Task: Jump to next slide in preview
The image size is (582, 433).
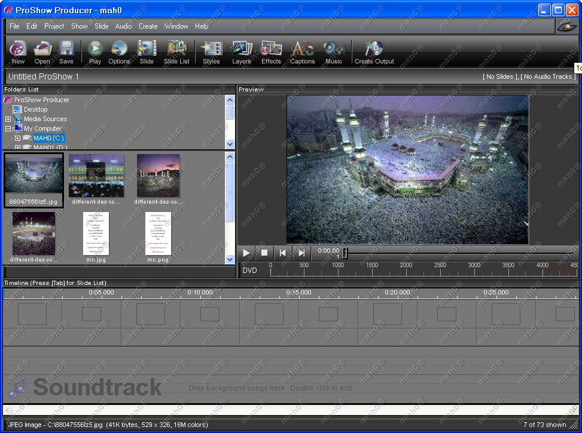Action: pos(301,253)
